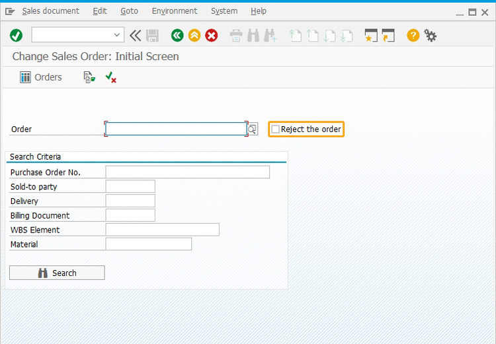The height and width of the screenshot is (344, 496).
Task: Open Help with the yellow question mark icon
Action: (413, 36)
